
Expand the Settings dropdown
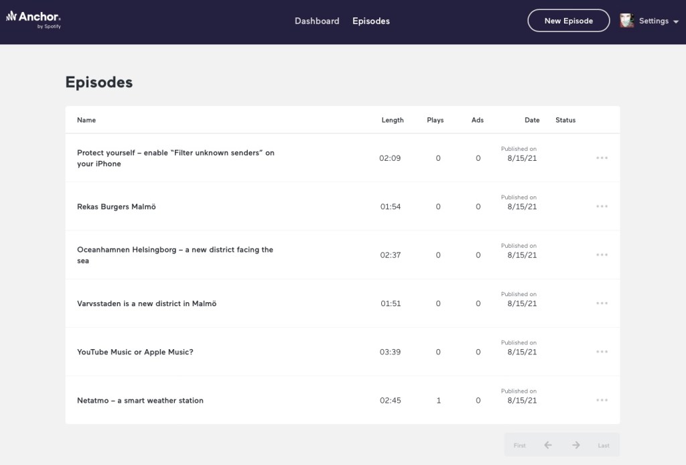(654, 21)
